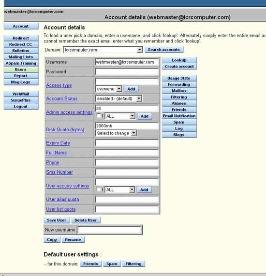Click the Create account button
The height and width of the screenshot is (276, 266).
click(x=179, y=67)
